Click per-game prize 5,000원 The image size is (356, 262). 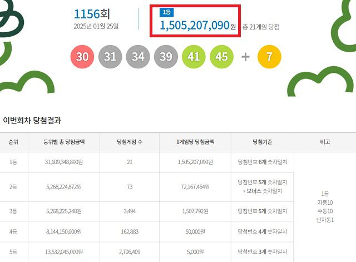click(195, 252)
